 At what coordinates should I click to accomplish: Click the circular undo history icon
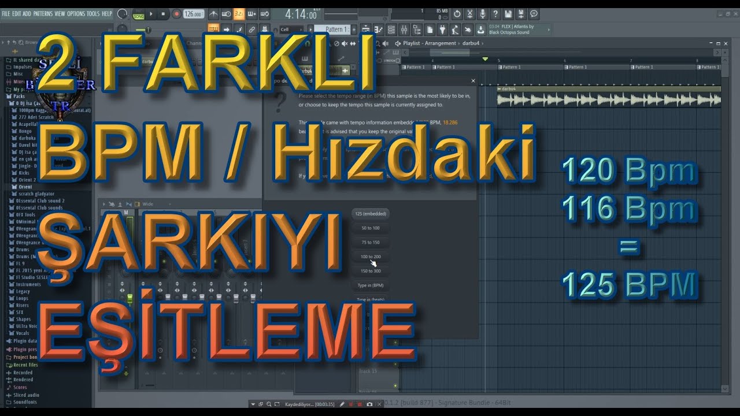[457, 14]
